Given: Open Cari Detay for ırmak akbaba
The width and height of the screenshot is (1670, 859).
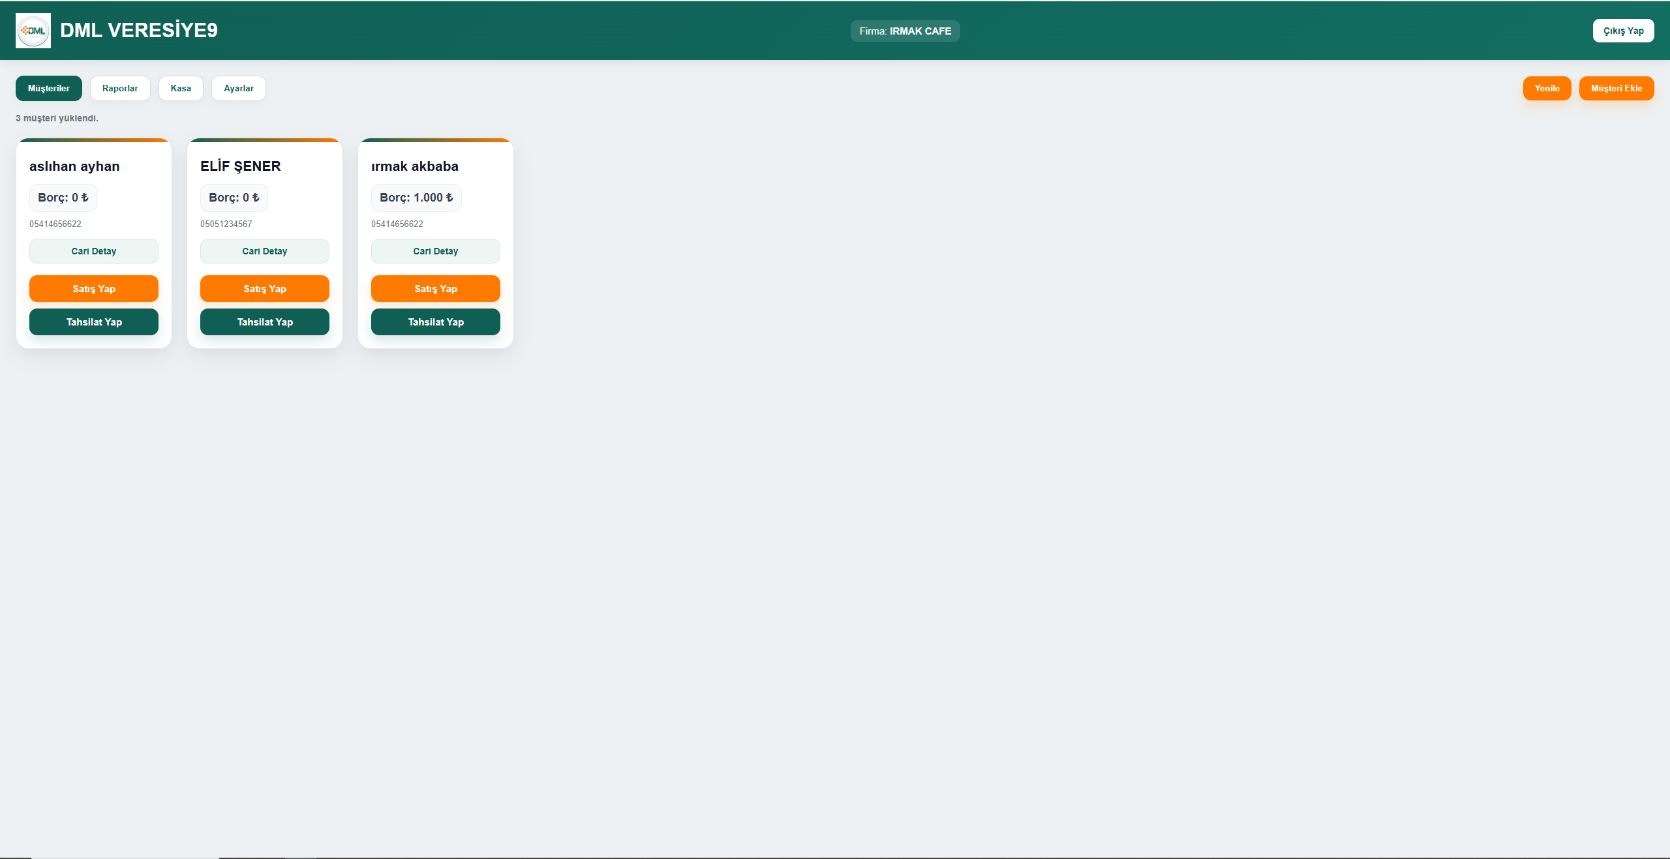Looking at the screenshot, I should [x=436, y=251].
